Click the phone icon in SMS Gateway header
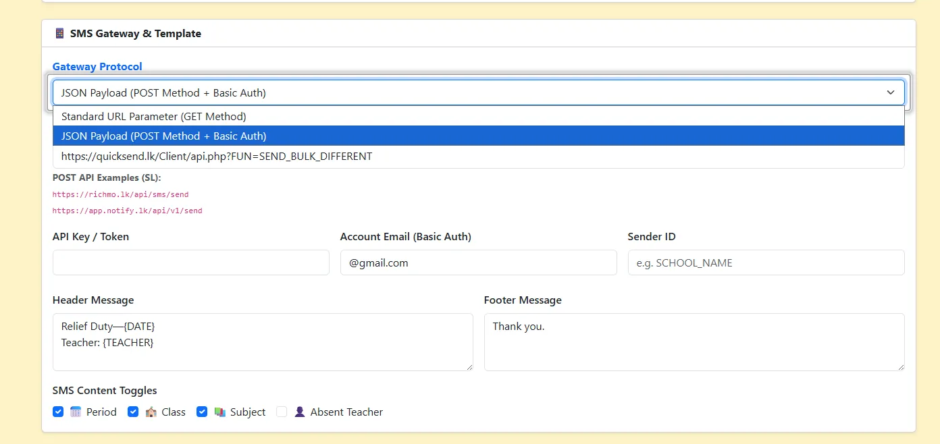940x444 pixels. click(59, 33)
